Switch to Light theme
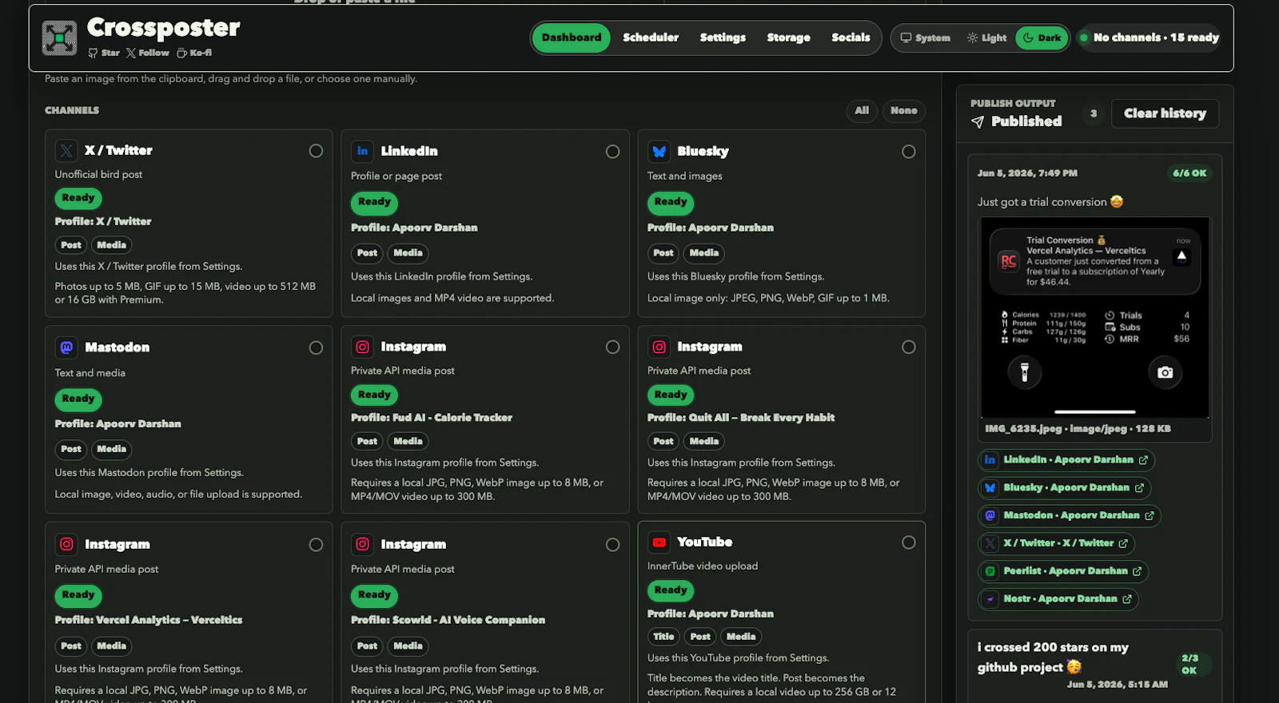Screen dimensions: 1279x703 point(986,38)
